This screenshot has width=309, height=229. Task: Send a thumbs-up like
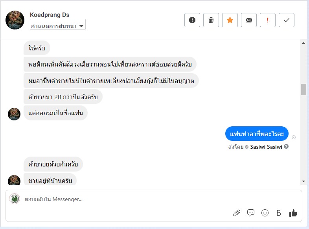(293, 213)
